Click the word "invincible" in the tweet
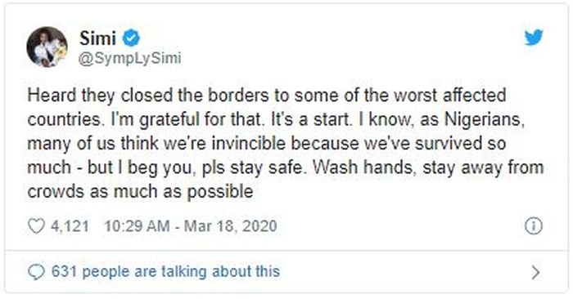Image resolution: width=573 pixels, height=299 pixels. tap(249, 143)
